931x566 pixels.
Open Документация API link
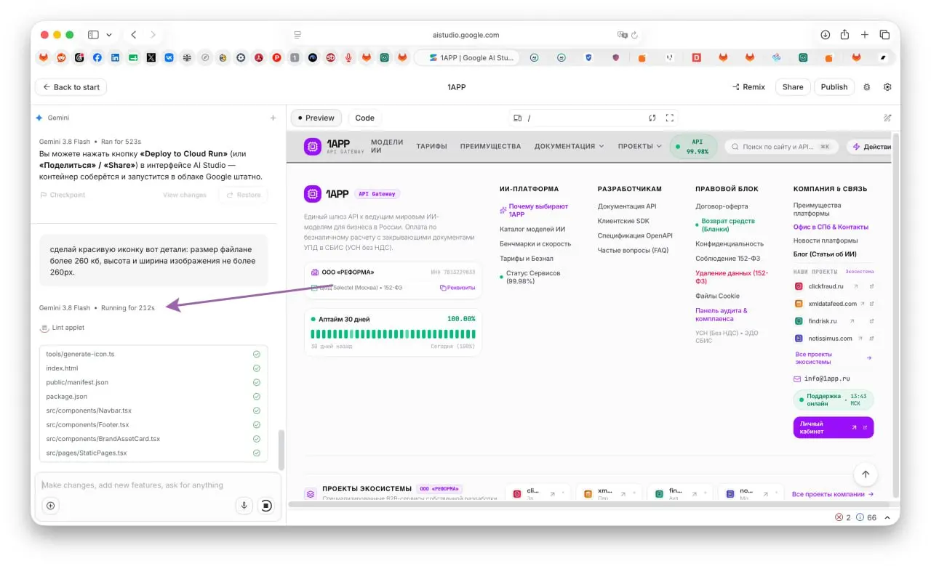627,206
